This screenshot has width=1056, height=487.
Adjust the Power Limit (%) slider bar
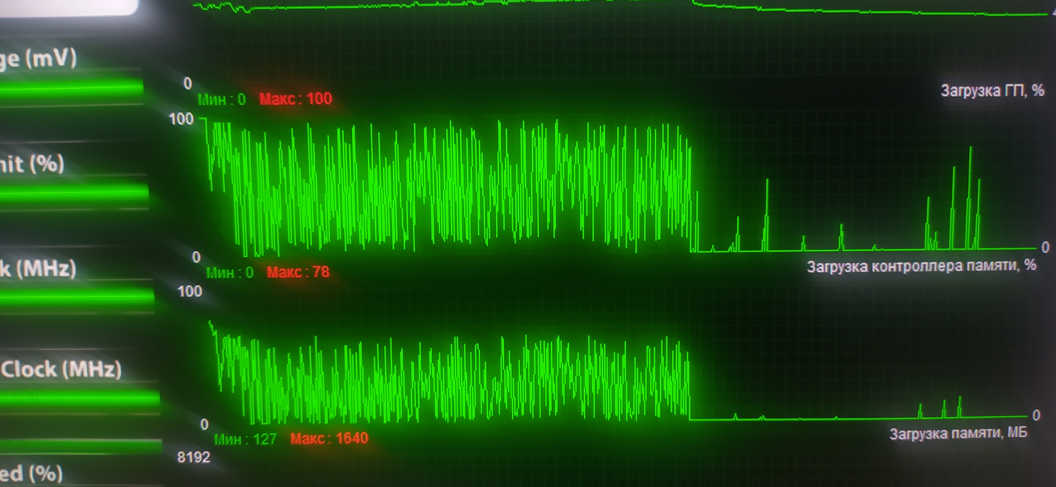pyautogui.click(x=74, y=193)
